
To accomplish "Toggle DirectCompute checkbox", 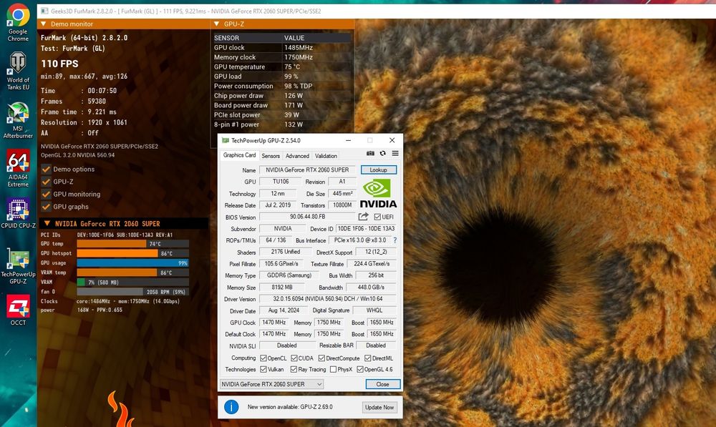I will [x=321, y=358].
